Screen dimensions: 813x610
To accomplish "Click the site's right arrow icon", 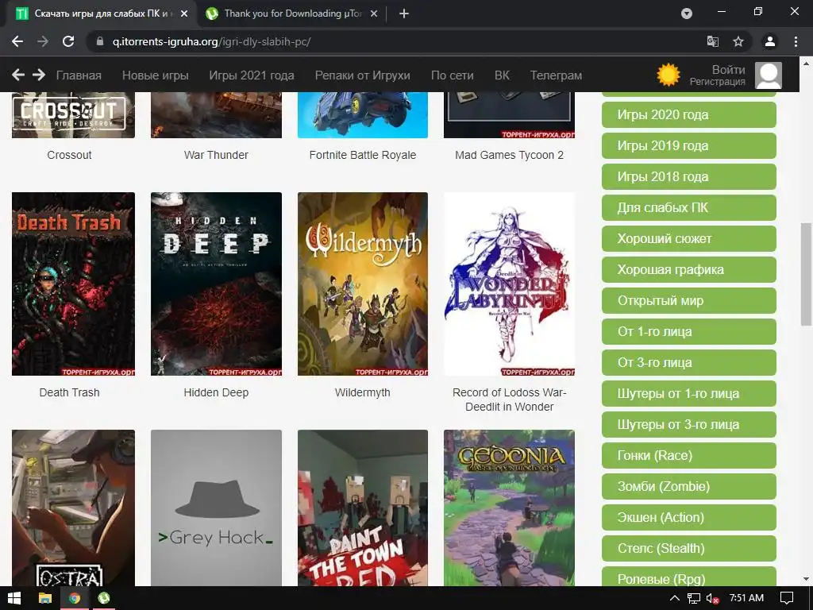I will (x=39, y=75).
